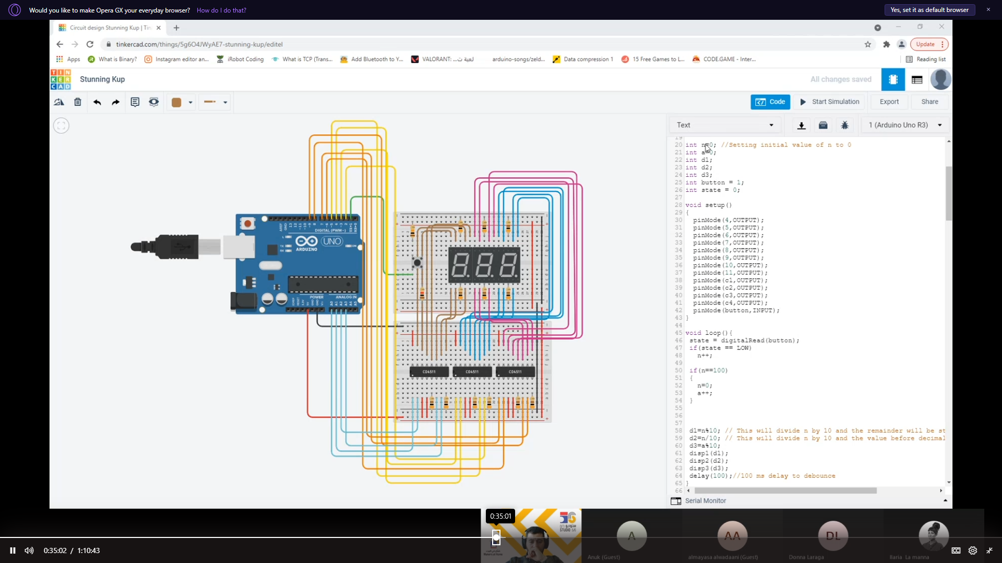Start Simulation
The width and height of the screenshot is (1002, 563).
[x=830, y=102]
